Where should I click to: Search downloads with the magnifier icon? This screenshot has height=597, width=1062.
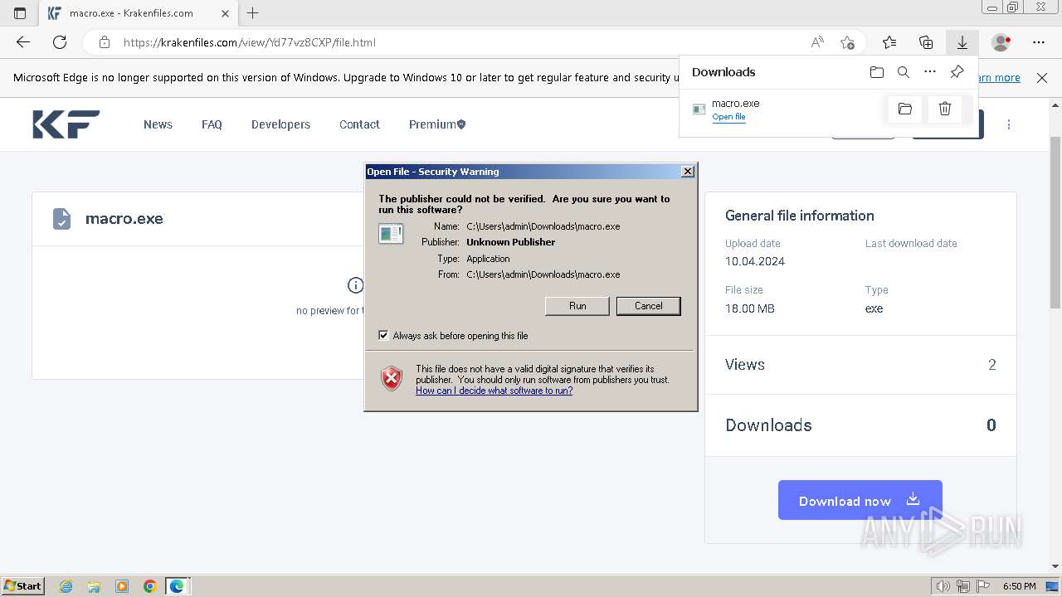904,72
